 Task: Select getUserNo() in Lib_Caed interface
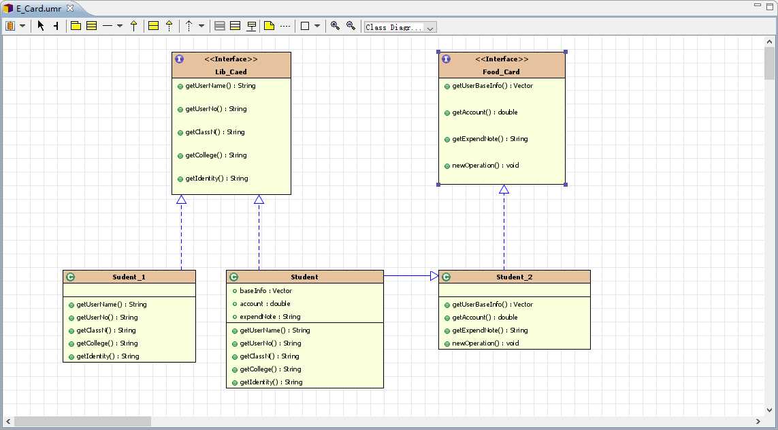[212, 109]
